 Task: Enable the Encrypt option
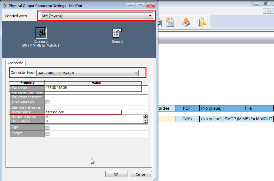coord(47,133)
